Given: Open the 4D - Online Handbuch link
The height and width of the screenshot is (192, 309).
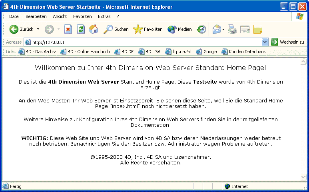Looking at the screenshot, I should 85,52.
